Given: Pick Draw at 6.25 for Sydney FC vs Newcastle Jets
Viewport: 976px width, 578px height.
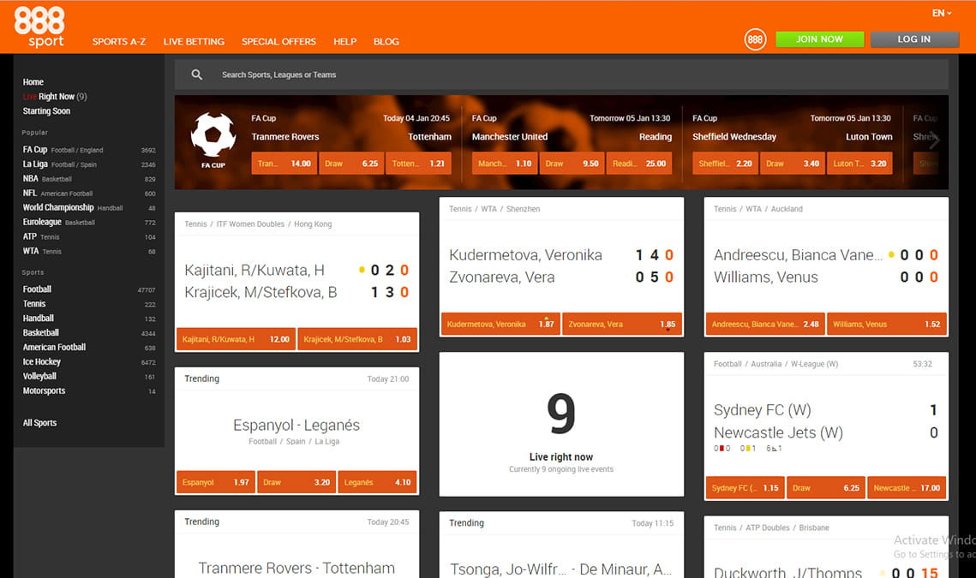Looking at the screenshot, I should pyautogui.click(x=825, y=488).
